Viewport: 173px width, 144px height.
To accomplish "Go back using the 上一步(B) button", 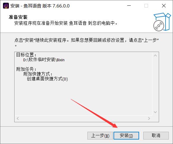I will pos(100,136).
